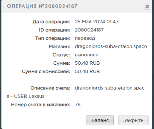Select the перевод operation type value
The image size is (154, 129).
pos(85,38)
